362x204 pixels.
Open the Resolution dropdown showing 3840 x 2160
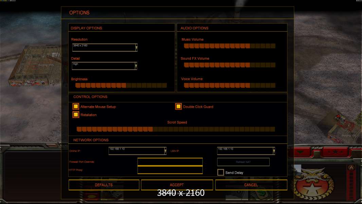coord(105,47)
